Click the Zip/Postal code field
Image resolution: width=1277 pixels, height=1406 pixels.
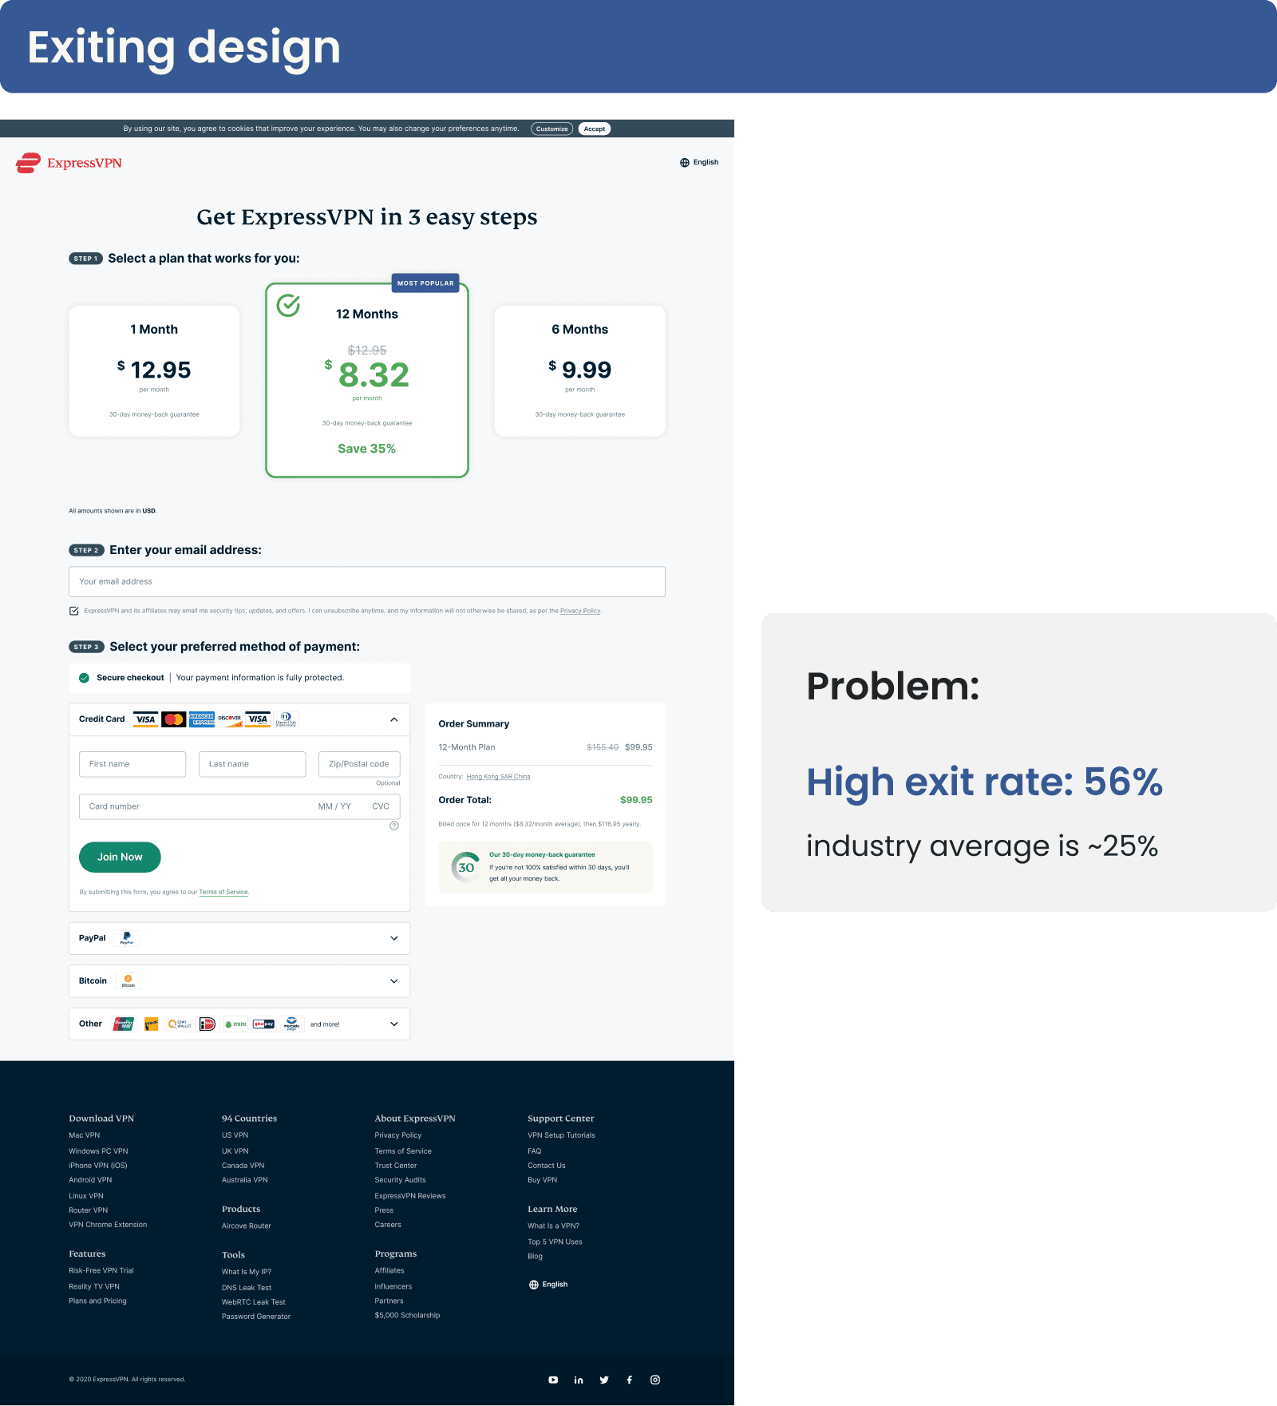click(359, 764)
